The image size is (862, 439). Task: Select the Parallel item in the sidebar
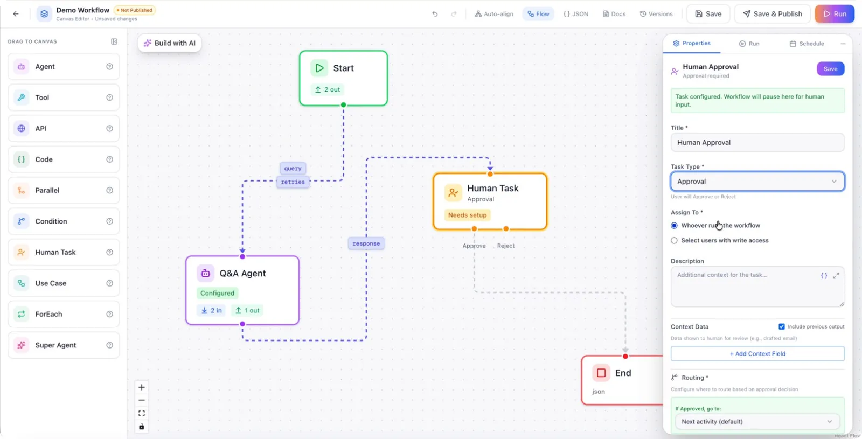tap(64, 191)
